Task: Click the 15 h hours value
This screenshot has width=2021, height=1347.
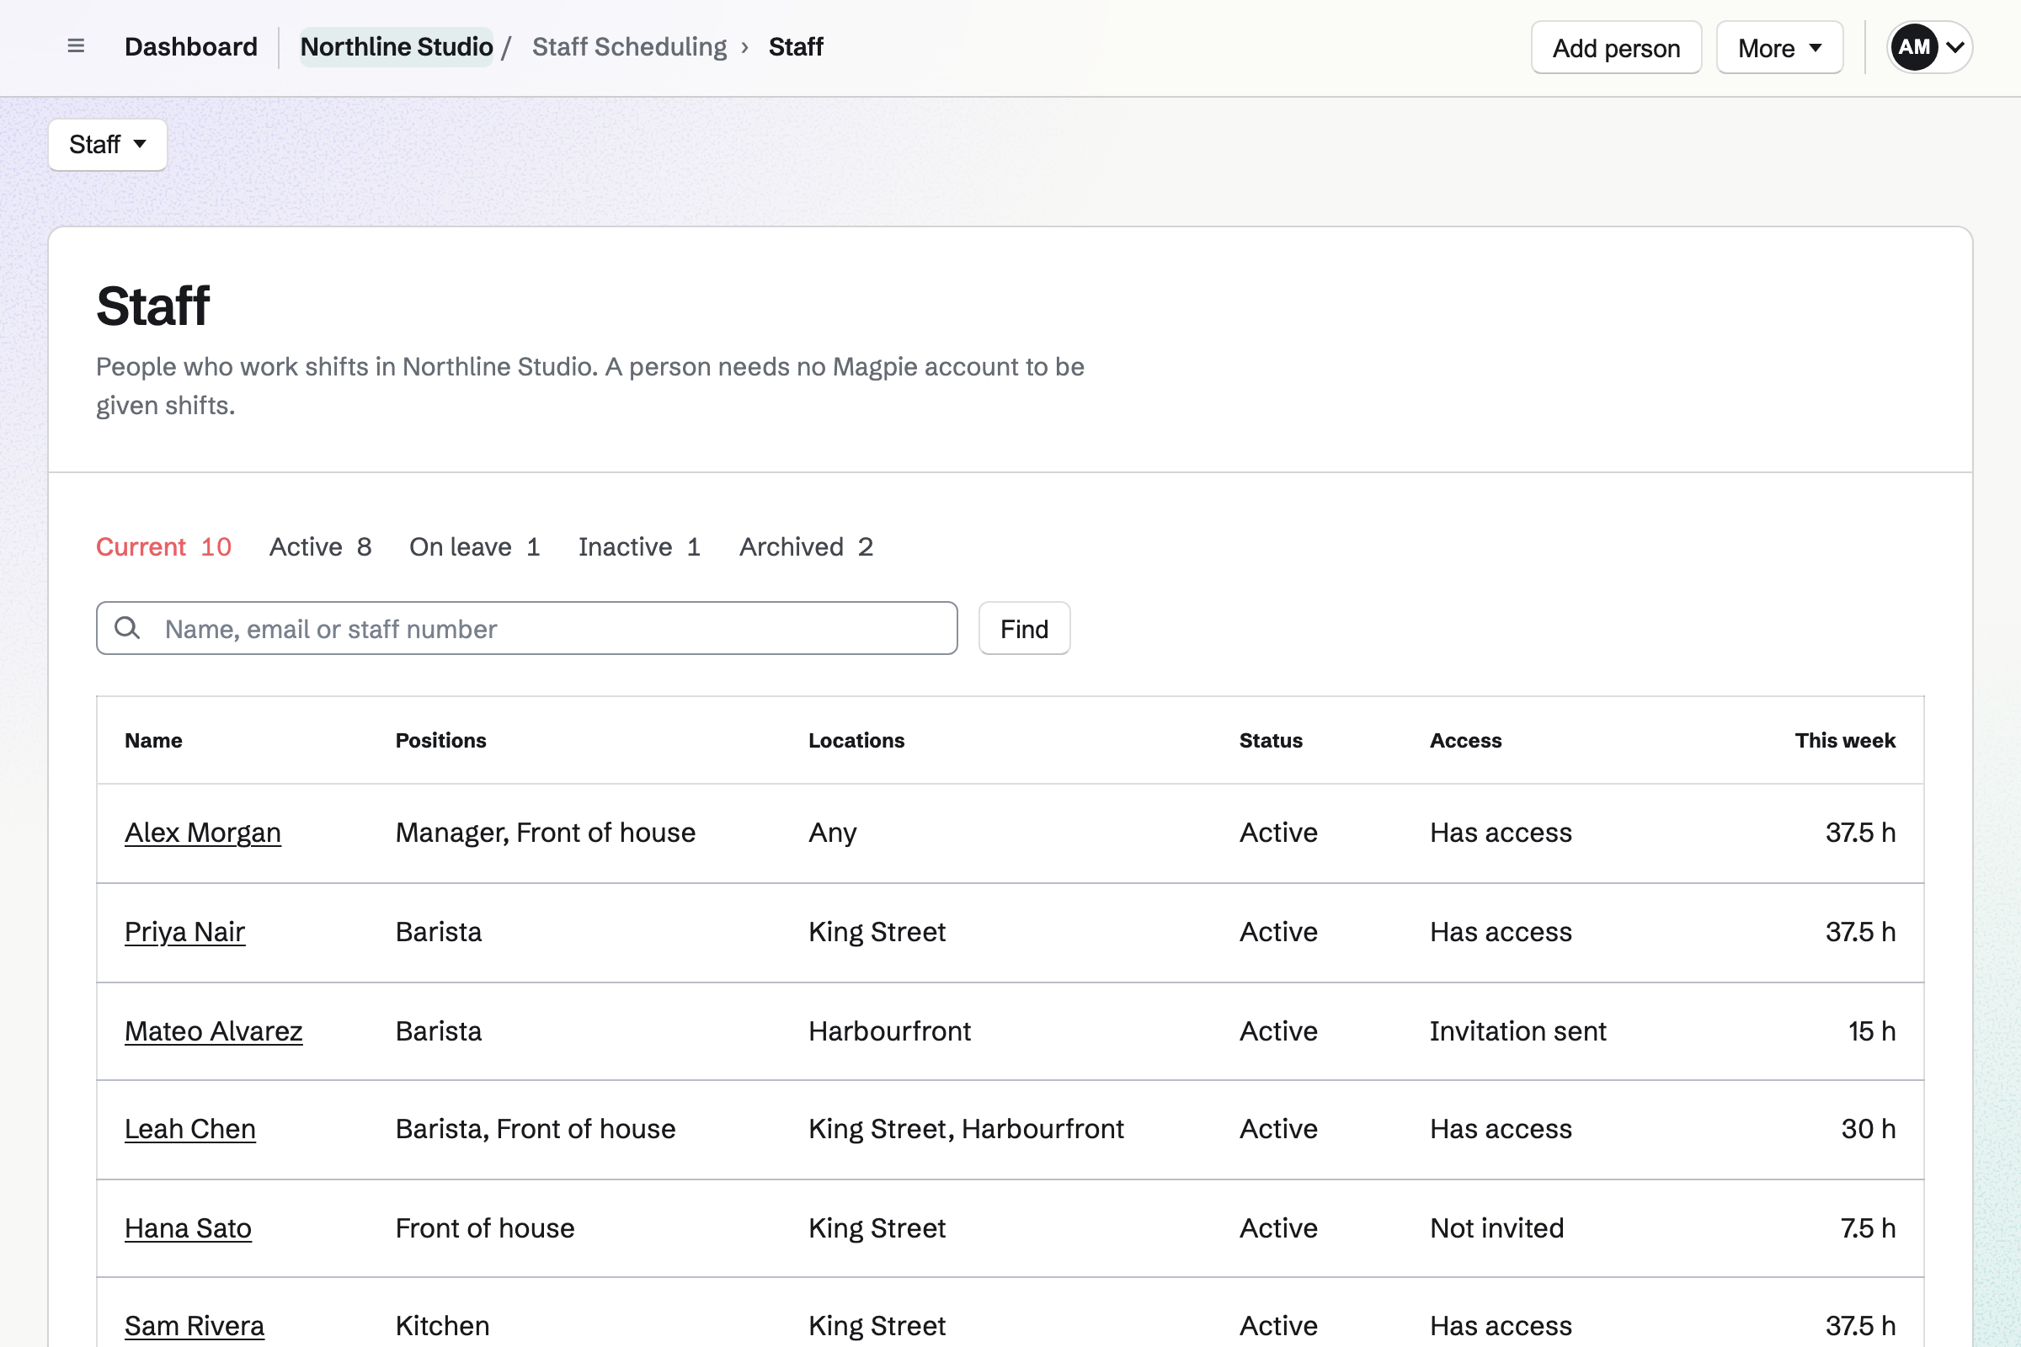Action: coord(1871,1030)
